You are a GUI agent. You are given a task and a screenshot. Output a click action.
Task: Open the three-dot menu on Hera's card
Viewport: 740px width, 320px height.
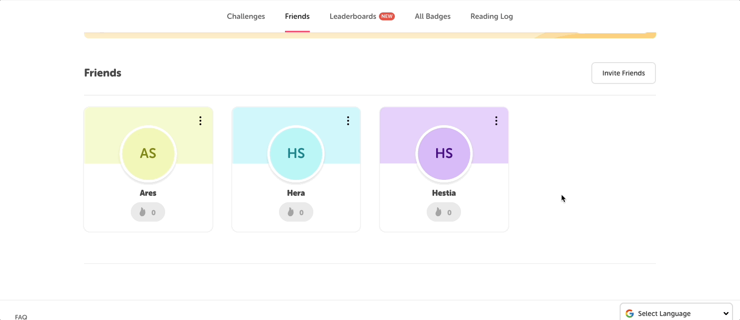(348, 120)
